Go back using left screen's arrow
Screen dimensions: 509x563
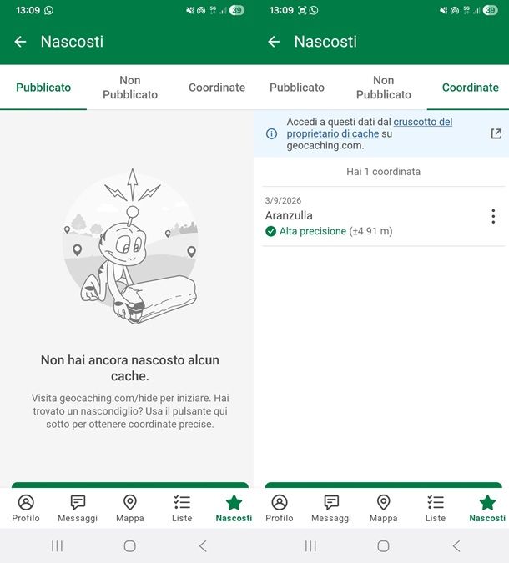[21, 42]
